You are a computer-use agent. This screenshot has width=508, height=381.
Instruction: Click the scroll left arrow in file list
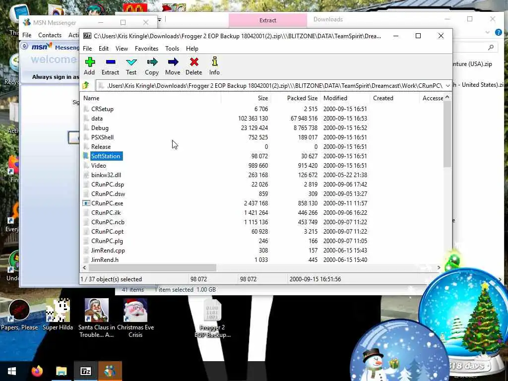[x=84, y=267]
